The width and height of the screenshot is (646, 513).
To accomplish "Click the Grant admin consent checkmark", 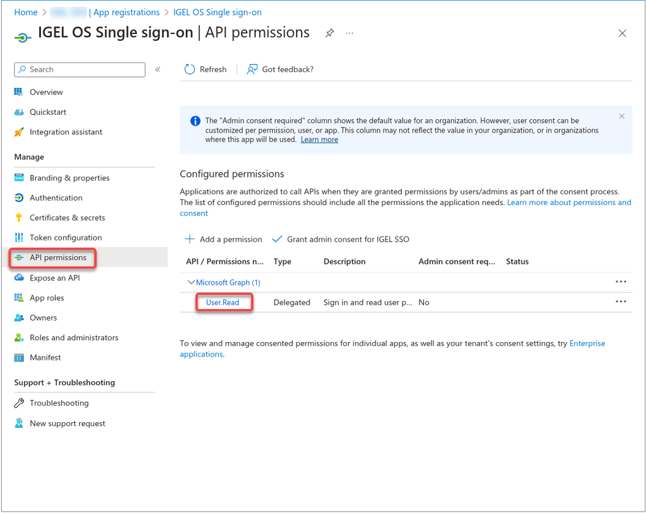I will click(276, 239).
